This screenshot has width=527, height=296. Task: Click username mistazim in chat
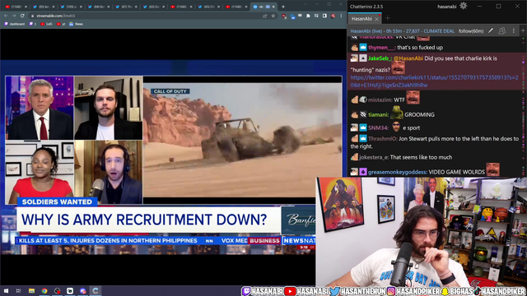tap(380, 100)
